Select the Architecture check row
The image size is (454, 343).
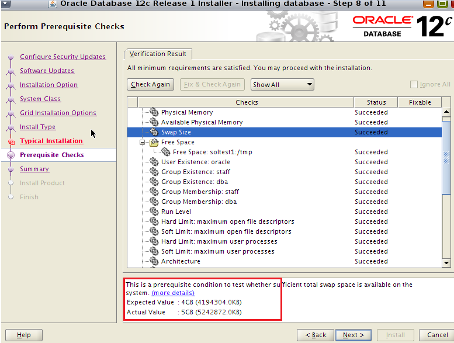[285, 261]
